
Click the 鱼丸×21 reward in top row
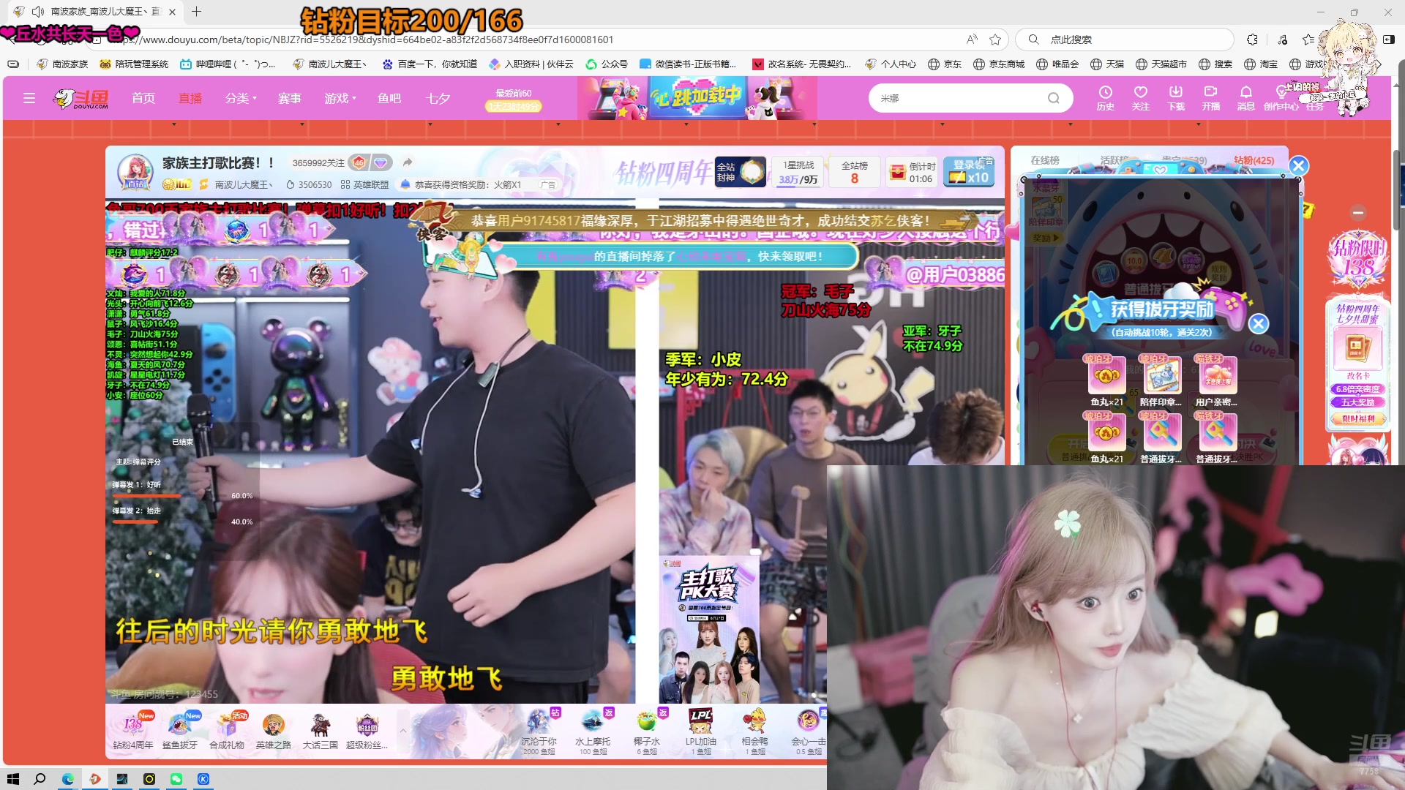click(x=1106, y=380)
